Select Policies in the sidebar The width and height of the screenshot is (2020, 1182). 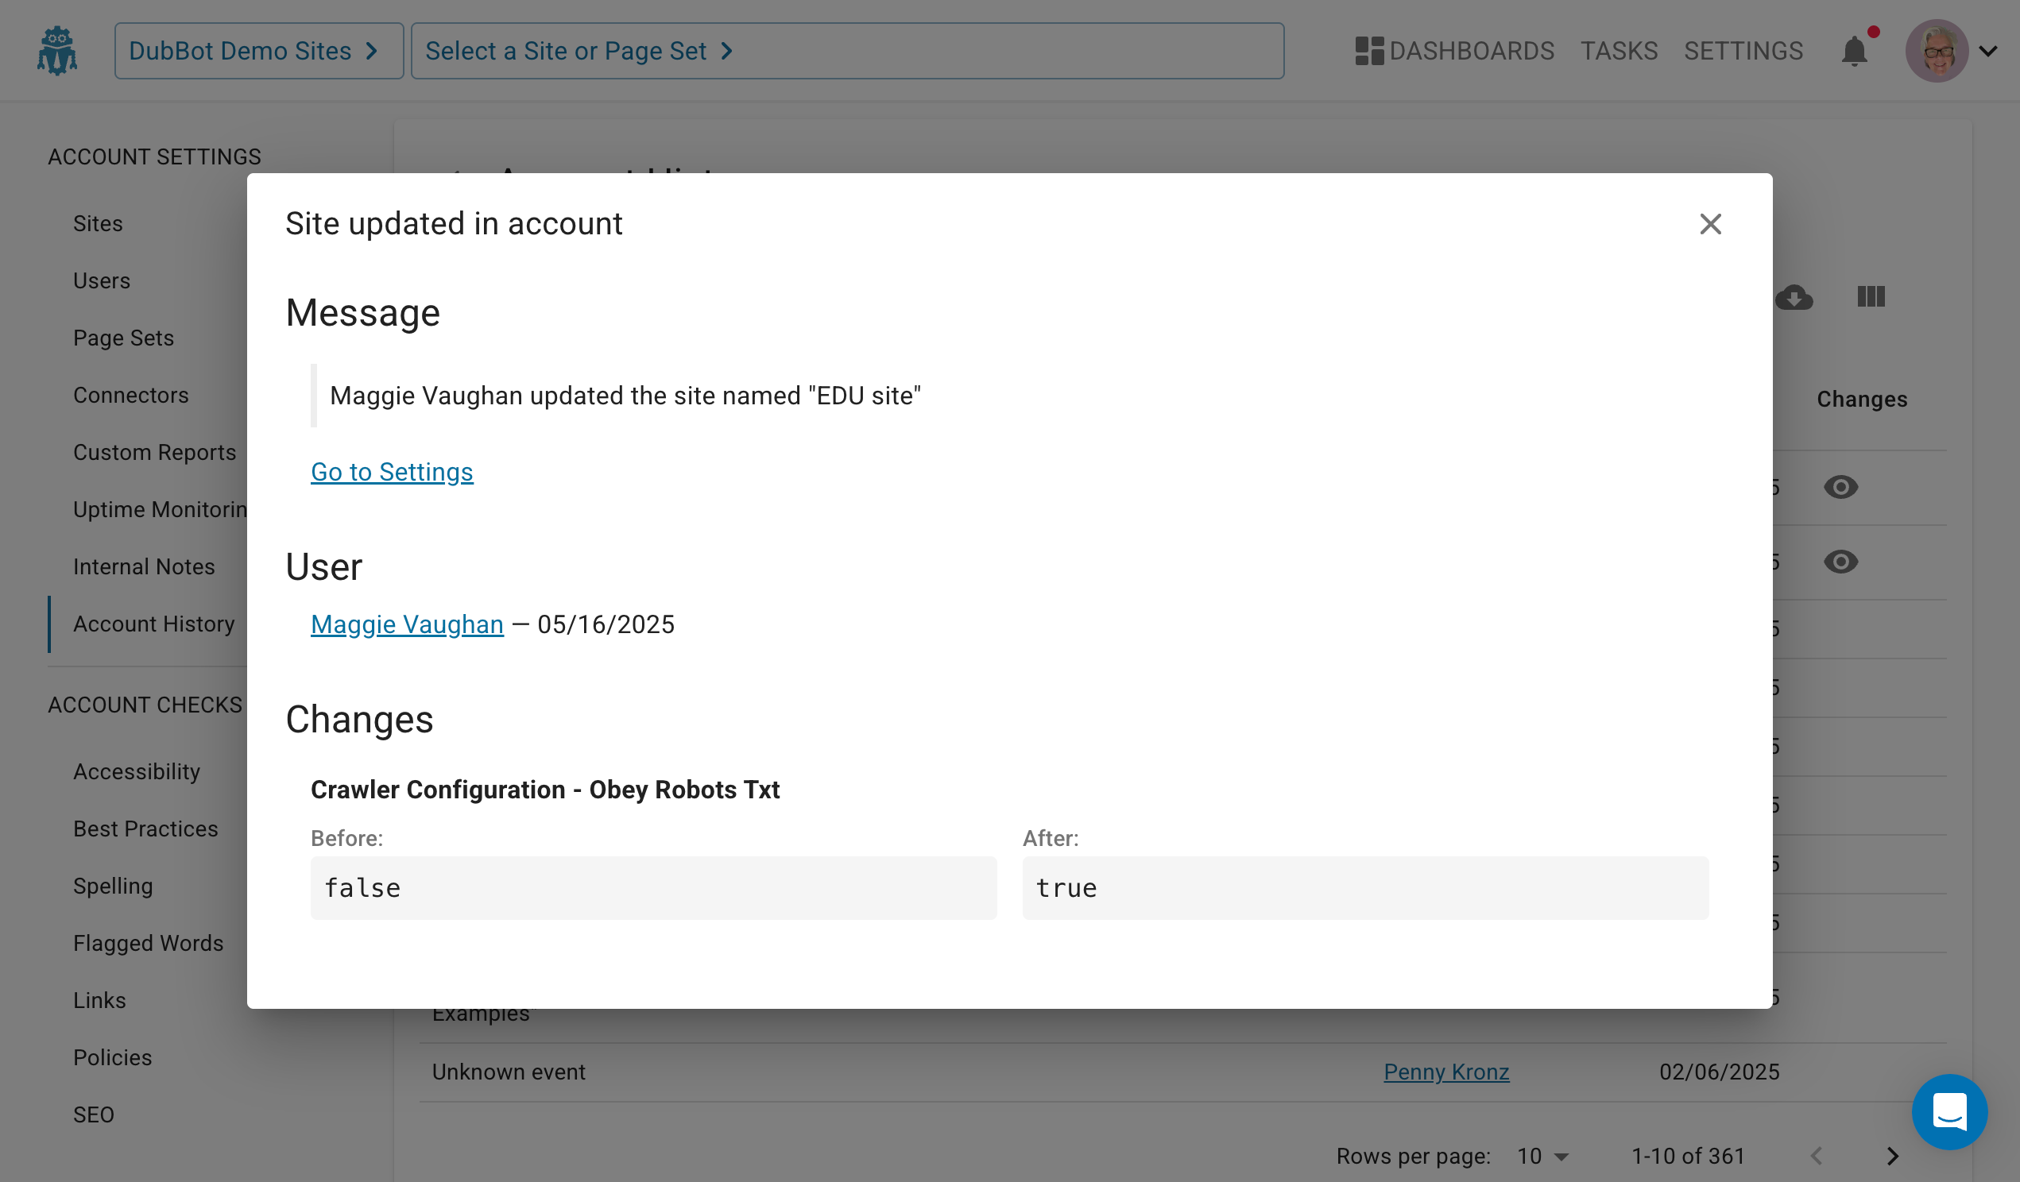112,1057
